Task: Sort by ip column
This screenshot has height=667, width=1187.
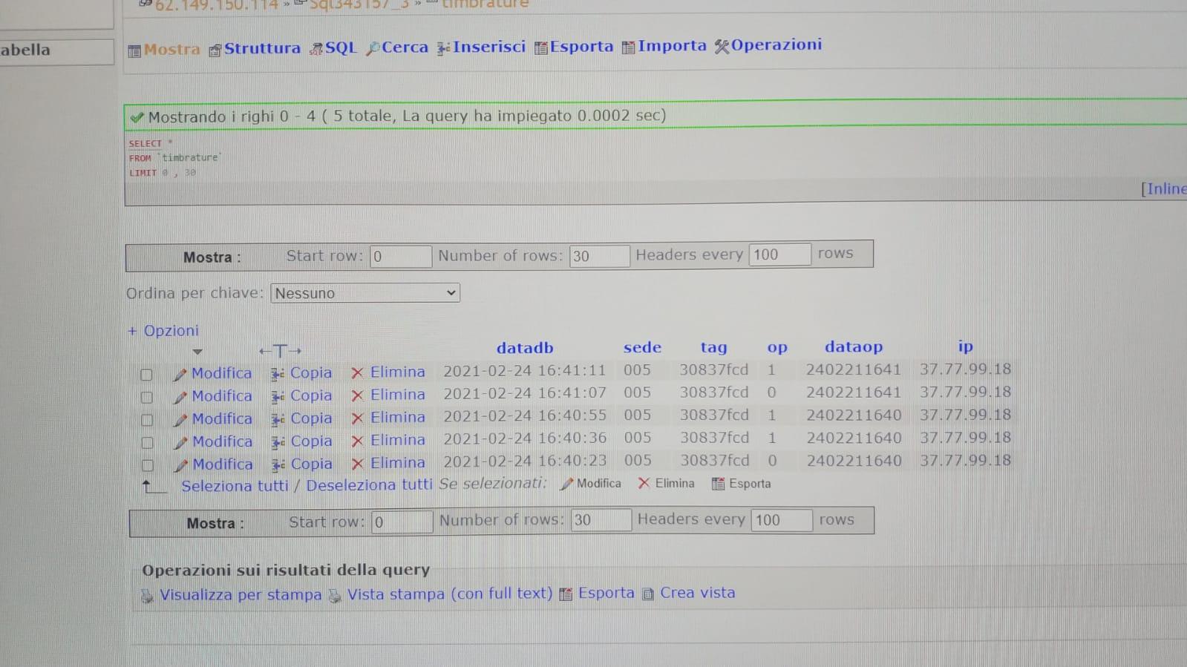Action: pos(965,346)
